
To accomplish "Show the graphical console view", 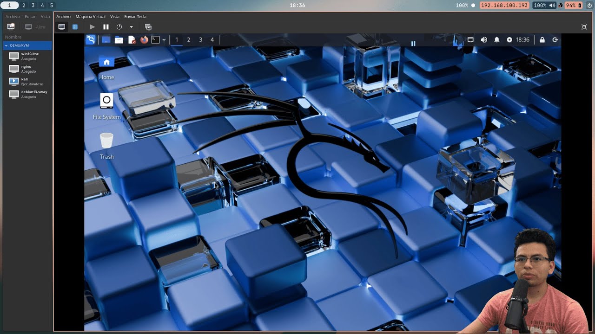I will (61, 27).
